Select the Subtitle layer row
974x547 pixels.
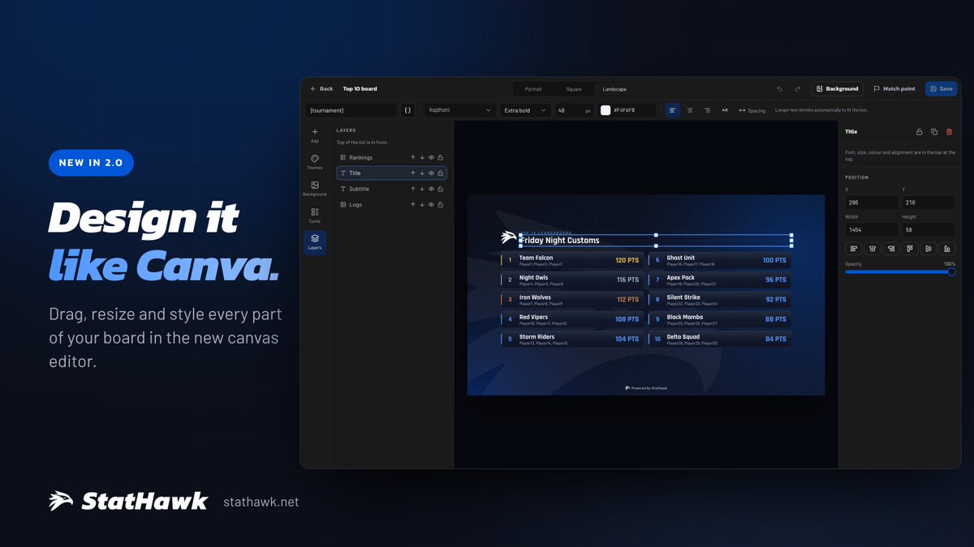(x=392, y=189)
